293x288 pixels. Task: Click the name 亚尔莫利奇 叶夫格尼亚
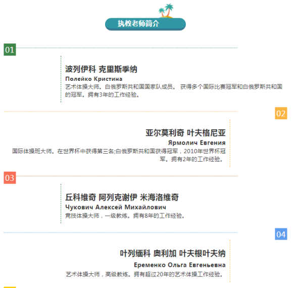[x=185, y=133]
